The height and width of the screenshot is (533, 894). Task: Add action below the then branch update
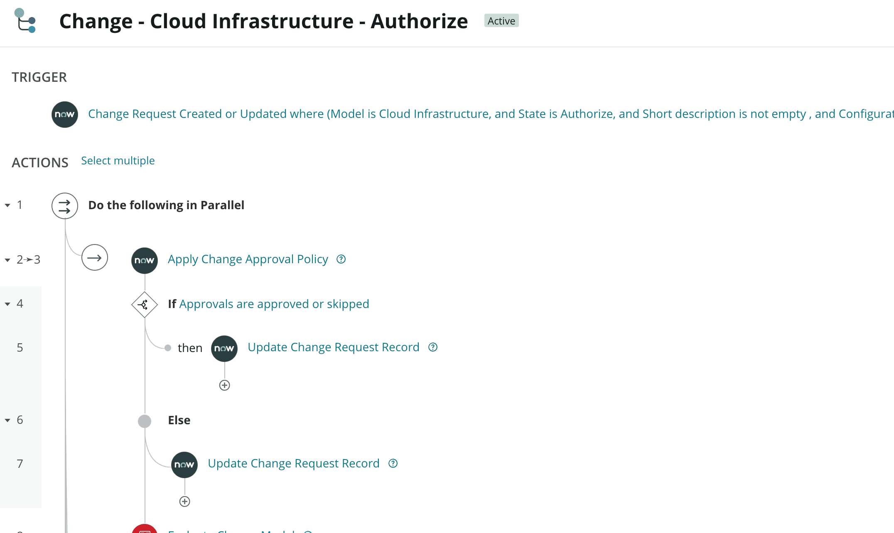tap(224, 385)
